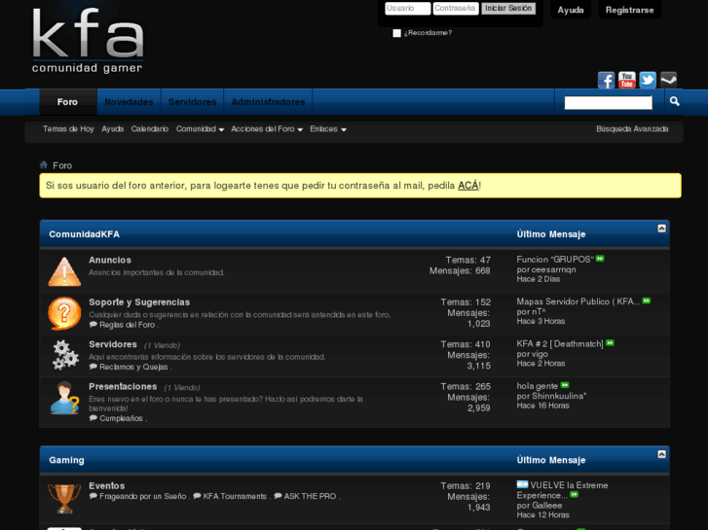
Task: Open the Acciones del Foro dropdown
Action: [267, 129]
